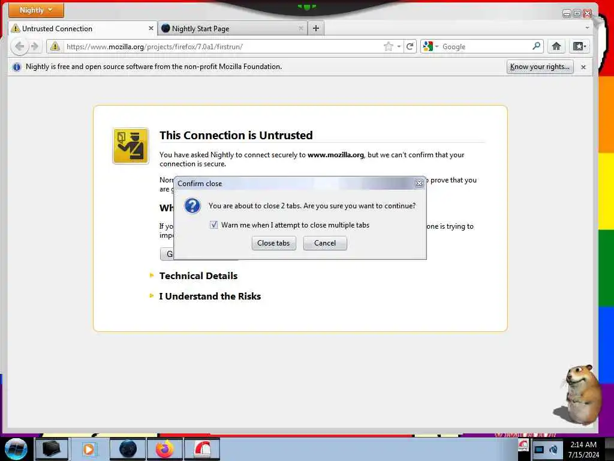The width and height of the screenshot is (614, 461).
Task: Click the system tray monitor icon
Action: pos(539,450)
